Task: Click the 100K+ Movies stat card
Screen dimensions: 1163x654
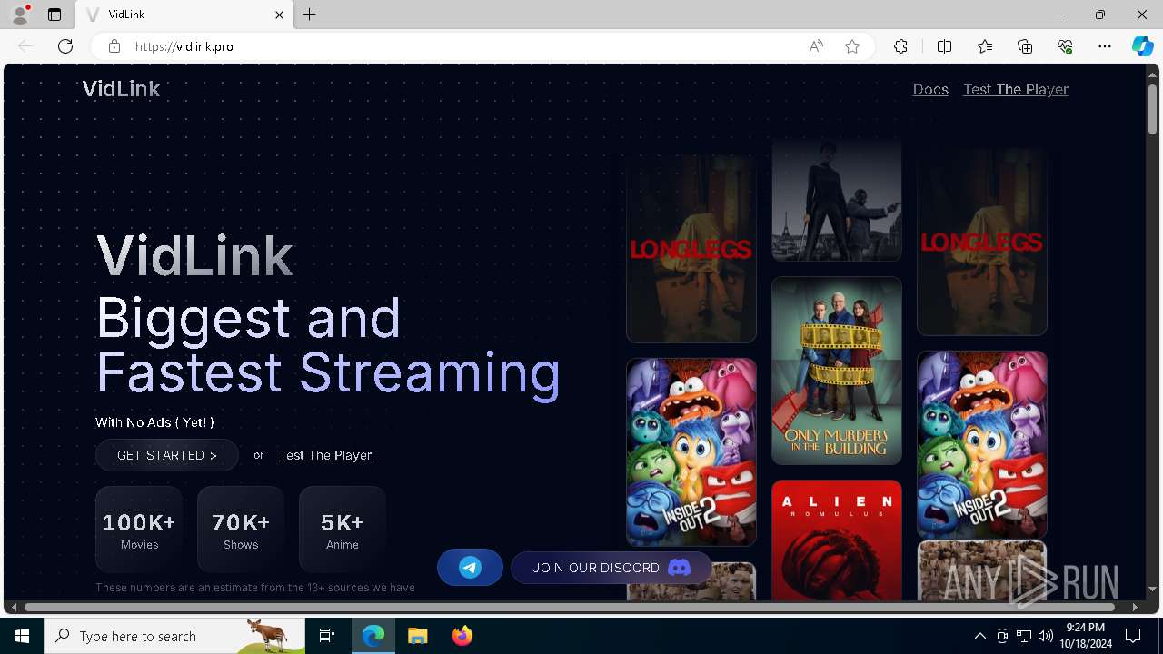Action: [139, 530]
